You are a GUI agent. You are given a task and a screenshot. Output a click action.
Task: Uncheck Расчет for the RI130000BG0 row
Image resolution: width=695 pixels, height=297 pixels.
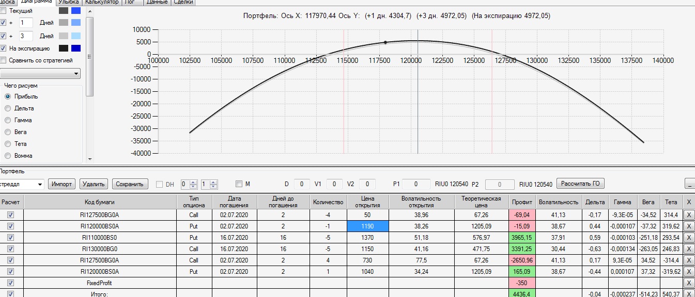tap(10, 249)
